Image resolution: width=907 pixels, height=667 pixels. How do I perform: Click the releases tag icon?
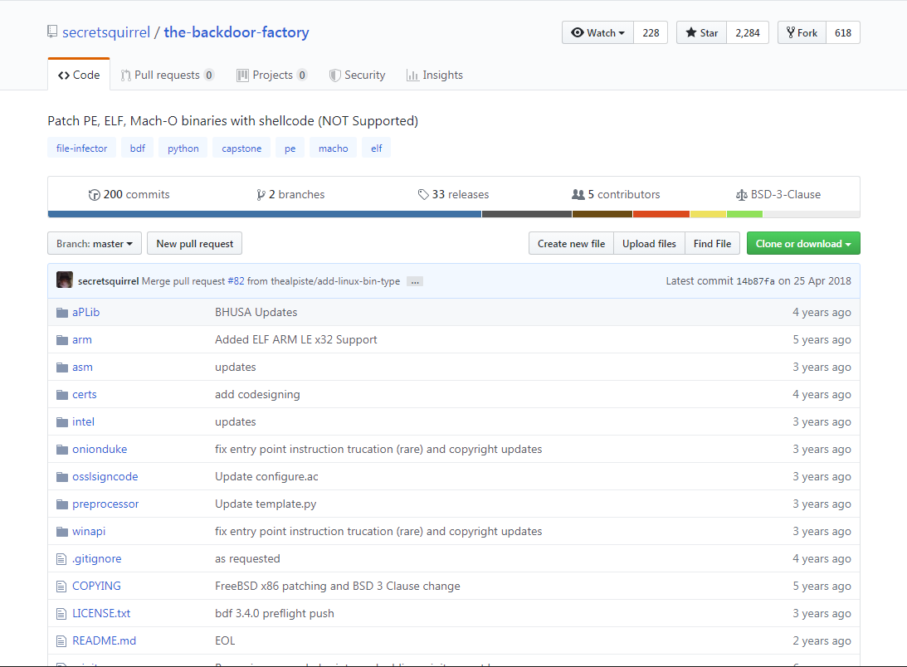point(423,195)
